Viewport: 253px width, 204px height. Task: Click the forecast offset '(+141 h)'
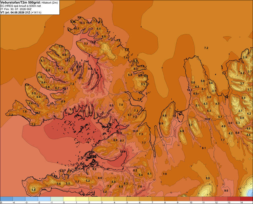pyautogui.click(x=36, y=12)
